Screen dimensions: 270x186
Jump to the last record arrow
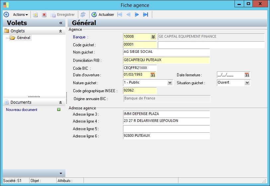(x=145, y=15)
